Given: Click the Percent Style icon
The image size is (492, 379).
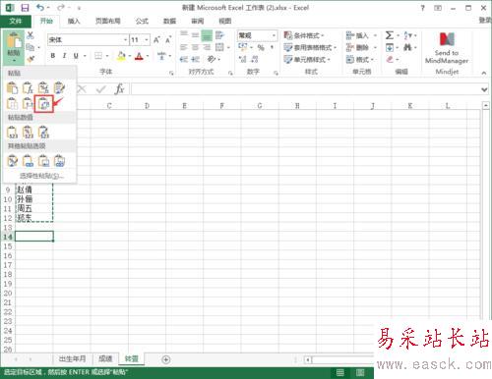Looking at the screenshot, I should pos(261,48).
